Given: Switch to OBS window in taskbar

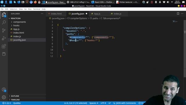Looking at the screenshot, I should (x=78, y=2).
